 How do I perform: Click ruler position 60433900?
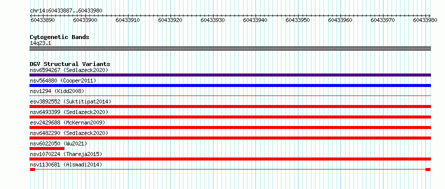coord(85,20)
